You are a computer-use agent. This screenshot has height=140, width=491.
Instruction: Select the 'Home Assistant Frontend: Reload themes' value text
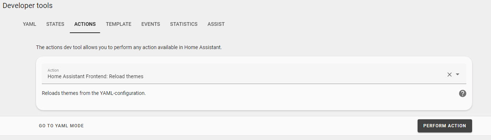(96, 76)
